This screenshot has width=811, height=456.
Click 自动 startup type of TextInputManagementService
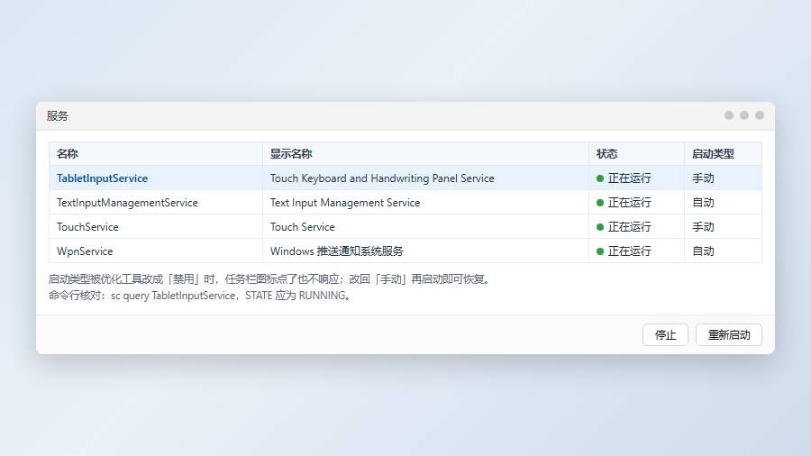(x=703, y=203)
